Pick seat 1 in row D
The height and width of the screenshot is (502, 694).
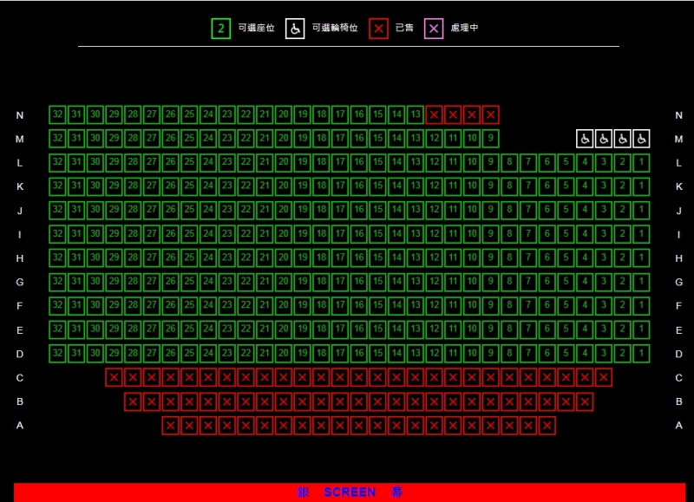(641, 354)
